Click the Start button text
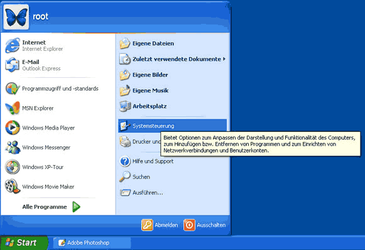The height and width of the screenshot is (250, 365). 26,242
